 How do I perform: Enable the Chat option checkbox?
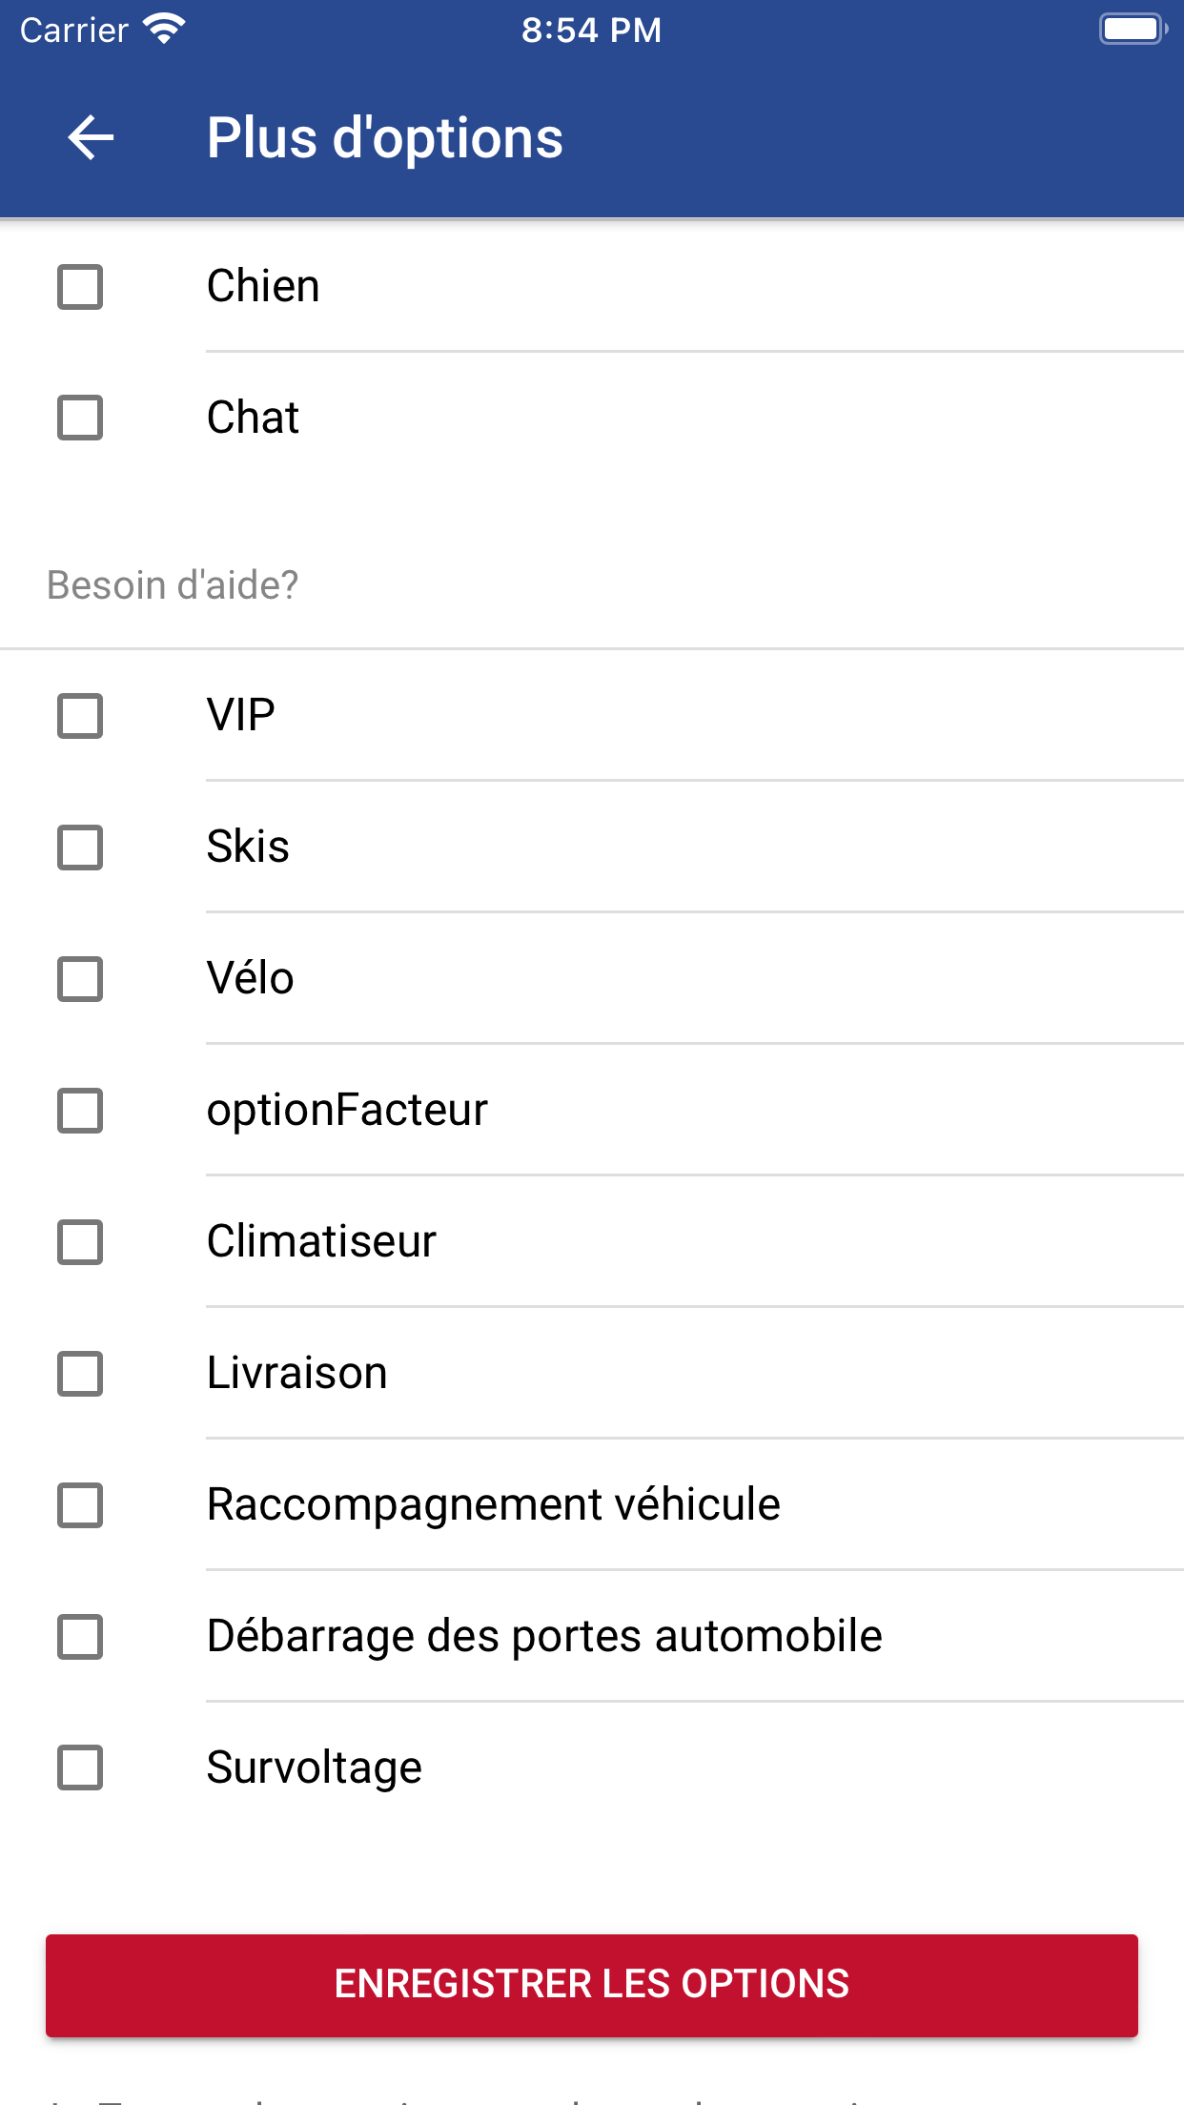pyautogui.click(x=80, y=419)
